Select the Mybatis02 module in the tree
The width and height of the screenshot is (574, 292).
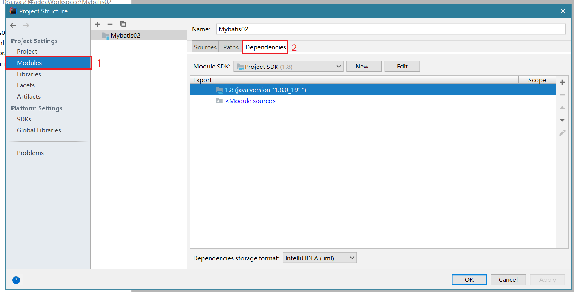click(139, 35)
